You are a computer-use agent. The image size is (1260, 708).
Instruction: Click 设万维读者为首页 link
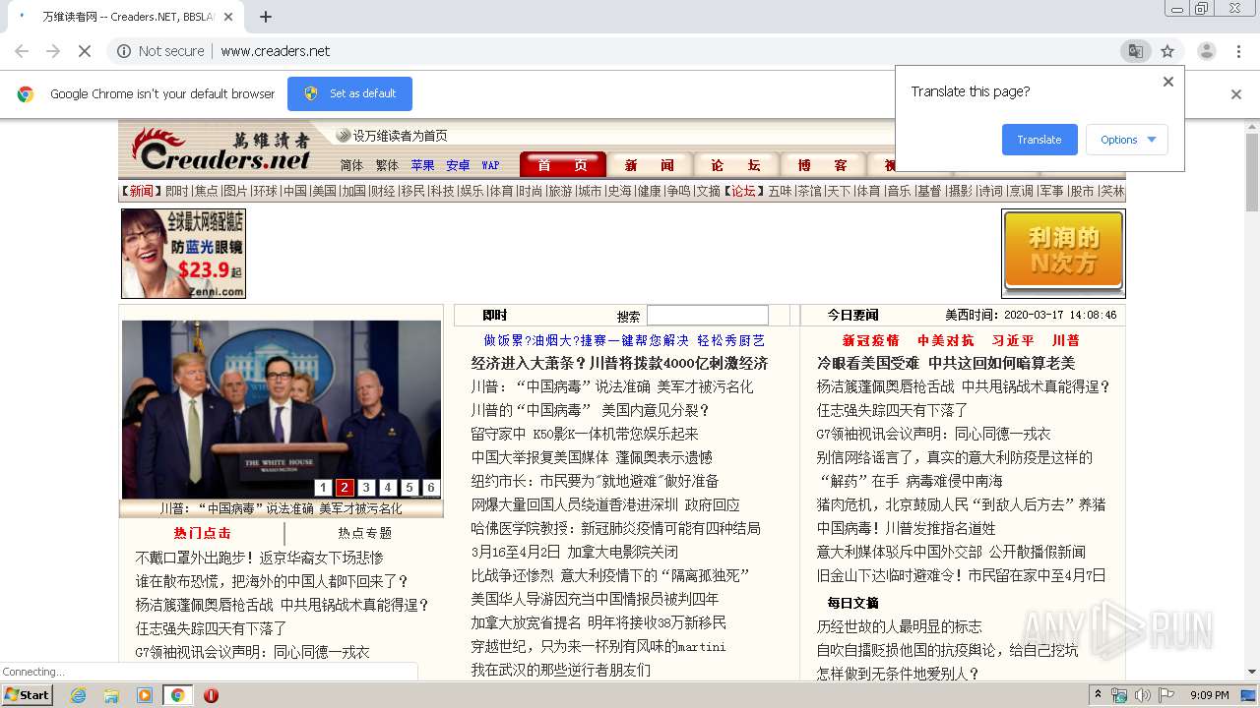tap(400, 136)
